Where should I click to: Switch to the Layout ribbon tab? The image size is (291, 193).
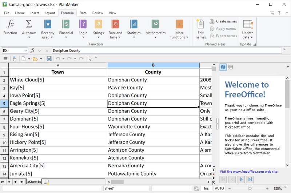[50, 13]
